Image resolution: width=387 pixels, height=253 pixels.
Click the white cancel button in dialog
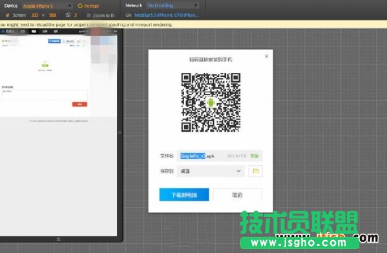coord(237,195)
